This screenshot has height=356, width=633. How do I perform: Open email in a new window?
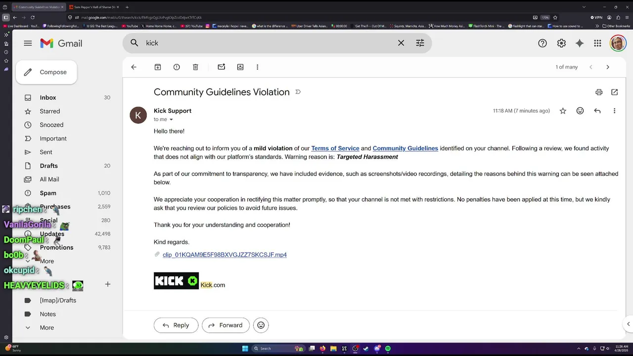coord(615,92)
